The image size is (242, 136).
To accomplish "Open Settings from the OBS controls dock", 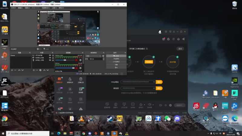I will [116, 65].
